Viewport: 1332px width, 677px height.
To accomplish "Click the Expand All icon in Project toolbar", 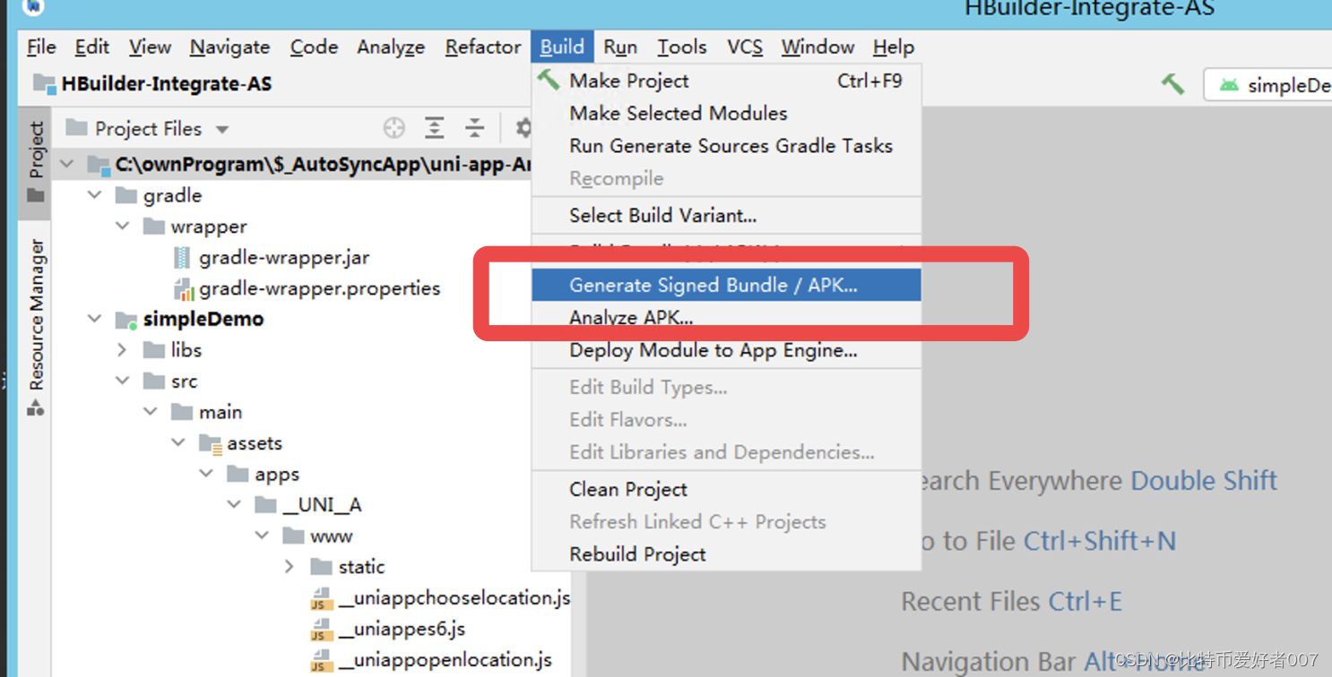I will tap(434, 128).
